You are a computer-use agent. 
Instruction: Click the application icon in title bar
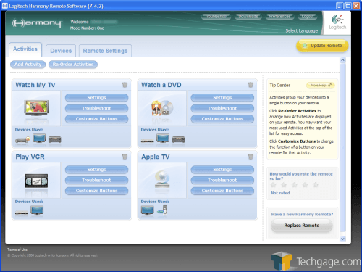pos(4,6)
